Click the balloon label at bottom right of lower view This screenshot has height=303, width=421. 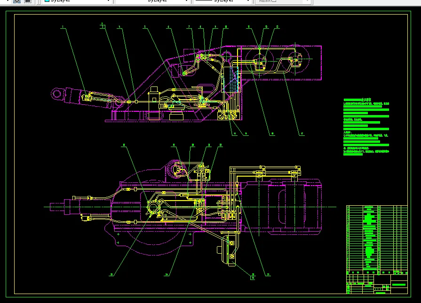pos(269,275)
